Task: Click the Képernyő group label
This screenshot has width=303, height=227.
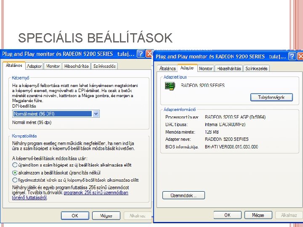Action: tap(21, 78)
